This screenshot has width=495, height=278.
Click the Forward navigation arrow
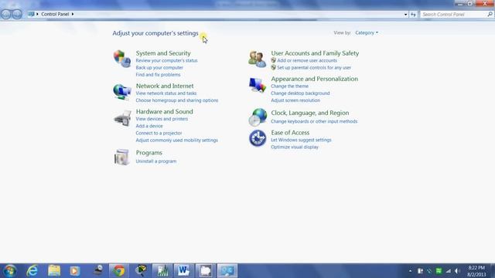17,14
